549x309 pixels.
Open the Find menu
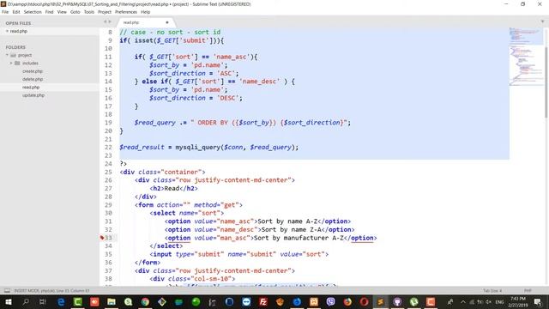pyautogui.click(x=49, y=12)
